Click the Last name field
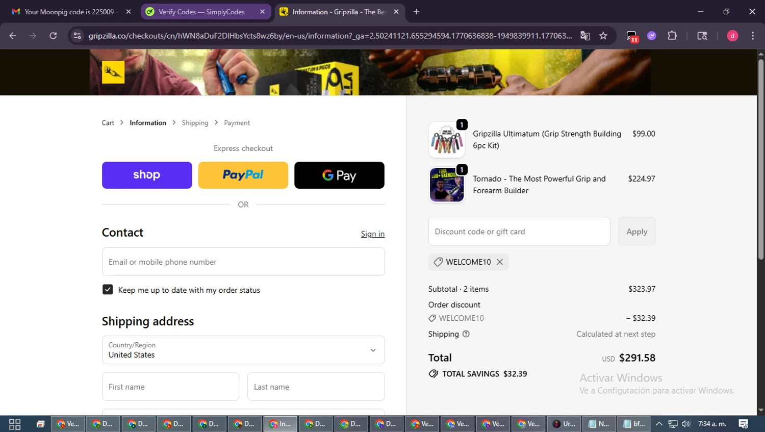Viewport: 765px width, 432px height. click(x=316, y=387)
